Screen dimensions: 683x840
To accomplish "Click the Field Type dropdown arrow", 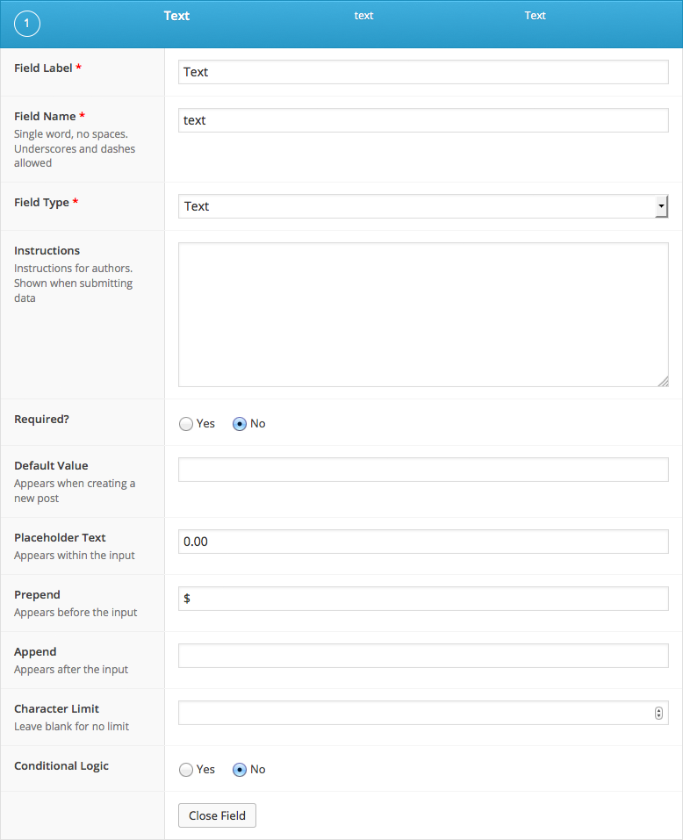I will (661, 205).
